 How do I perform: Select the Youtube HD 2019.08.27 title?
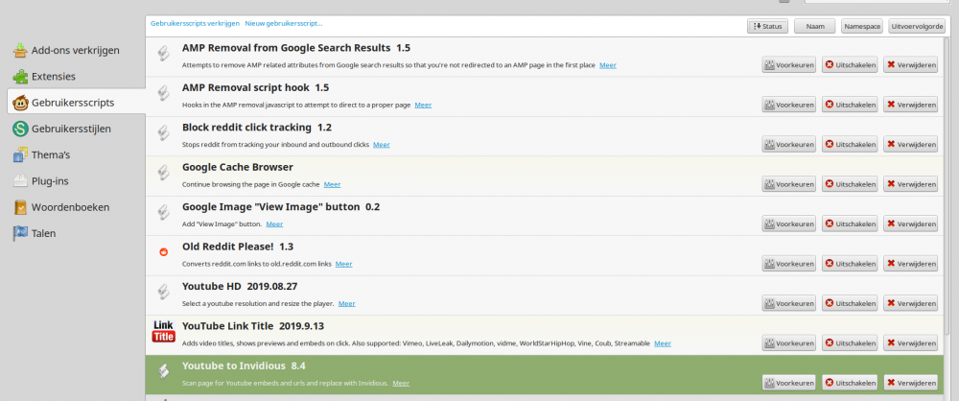pyautogui.click(x=240, y=287)
